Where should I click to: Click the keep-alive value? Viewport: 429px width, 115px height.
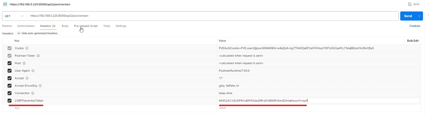(225, 93)
